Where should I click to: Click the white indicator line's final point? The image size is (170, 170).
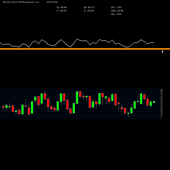154,42
